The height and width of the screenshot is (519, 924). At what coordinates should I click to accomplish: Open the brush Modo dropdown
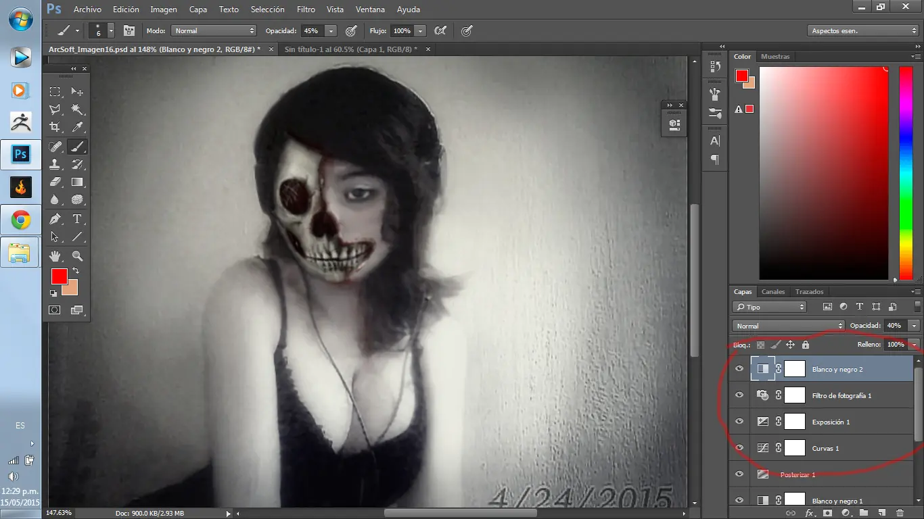(213, 31)
